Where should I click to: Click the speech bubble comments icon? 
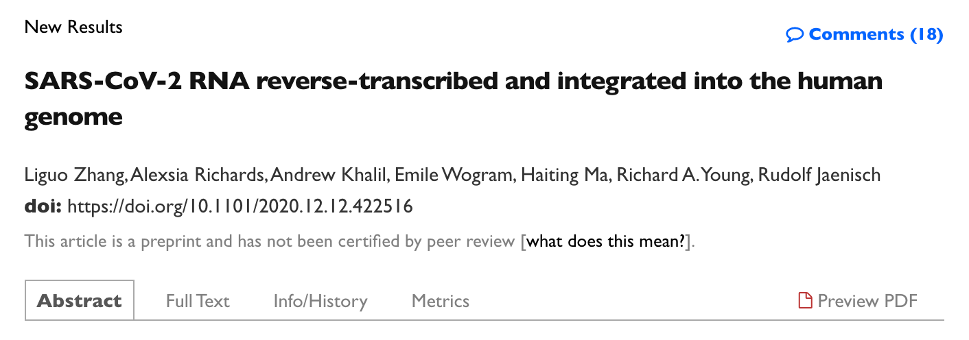tap(795, 34)
